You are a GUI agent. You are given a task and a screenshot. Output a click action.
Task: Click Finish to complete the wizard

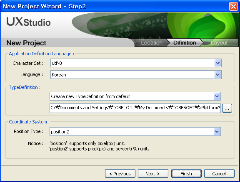[x=186, y=174]
